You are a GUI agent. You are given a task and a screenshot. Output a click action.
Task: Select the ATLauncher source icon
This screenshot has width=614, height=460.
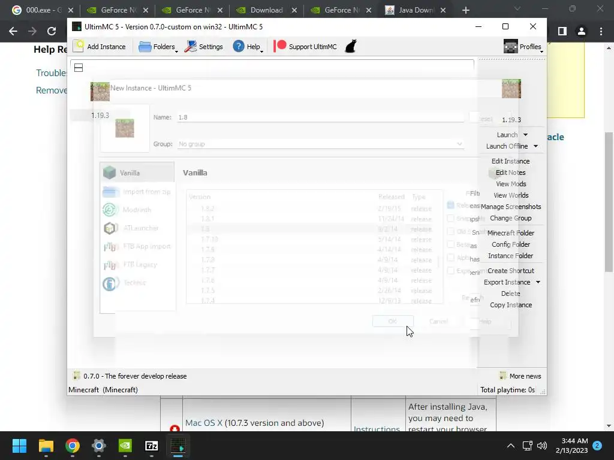point(110,228)
